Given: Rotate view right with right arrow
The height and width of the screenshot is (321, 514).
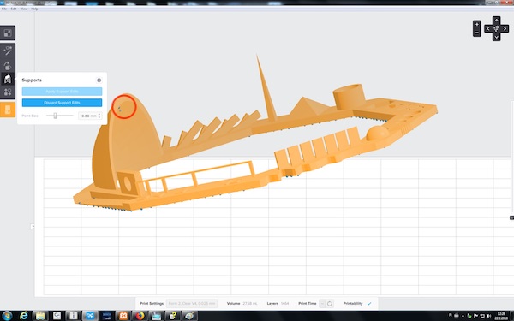Looking at the screenshot, I should click(505, 29).
